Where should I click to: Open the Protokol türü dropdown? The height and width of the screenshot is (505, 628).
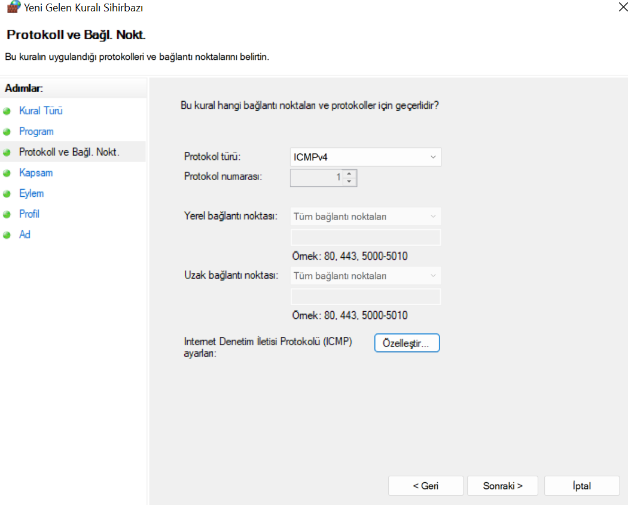click(x=365, y=157)
